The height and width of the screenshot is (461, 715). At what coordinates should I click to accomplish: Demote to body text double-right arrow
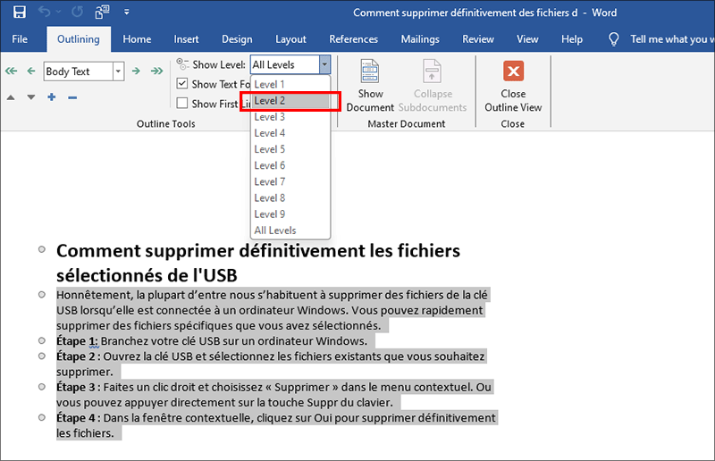point(156,71)
